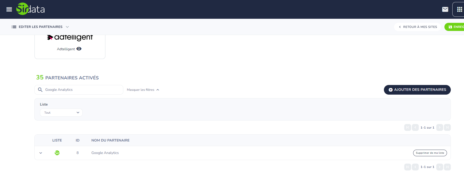Go to previous page in bottom pagination
This screenshot has width=464, height=174.
[415, 167]
